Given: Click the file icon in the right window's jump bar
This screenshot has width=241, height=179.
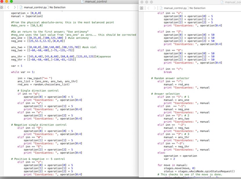Looking at the screenshot, I should coord(161,8).
